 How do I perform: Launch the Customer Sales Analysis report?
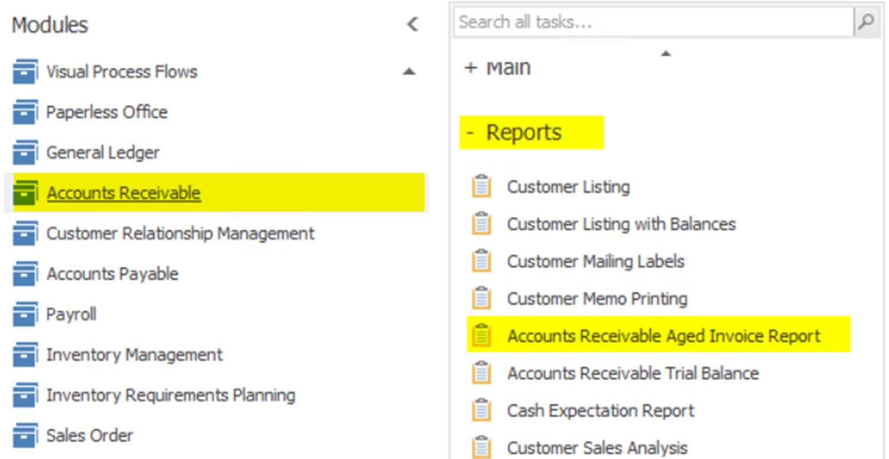click(597, 448)
